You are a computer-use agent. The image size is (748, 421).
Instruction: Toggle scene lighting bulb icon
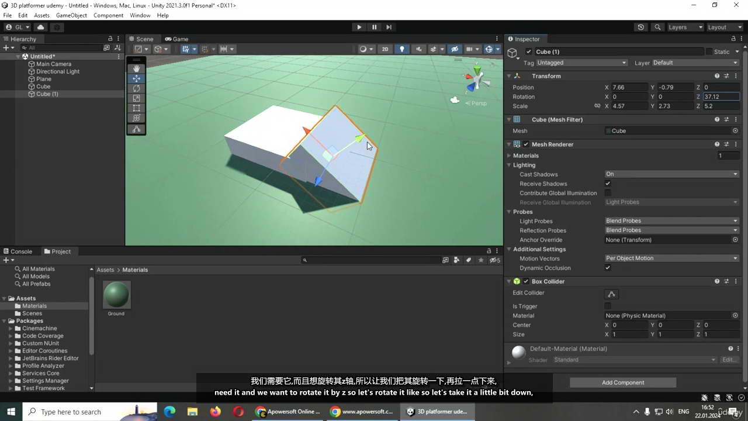pos(401,49)
